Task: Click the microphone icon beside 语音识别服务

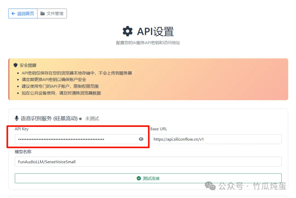Action: click(17, 118)
